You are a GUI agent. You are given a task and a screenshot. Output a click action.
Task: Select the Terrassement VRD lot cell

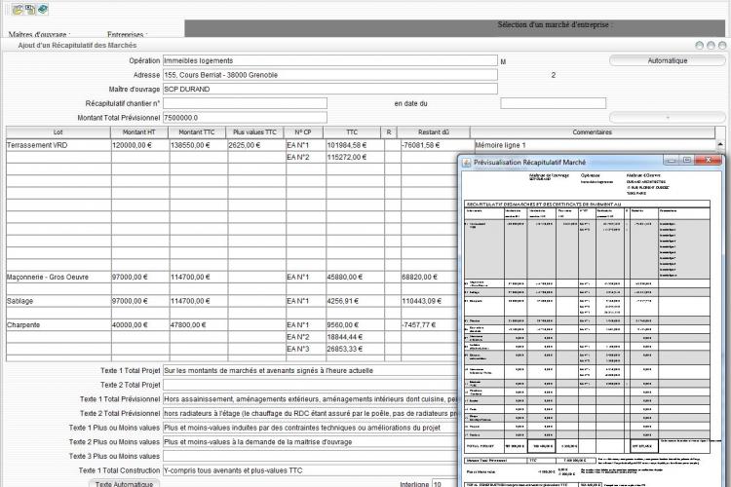(x=58, y=145)
